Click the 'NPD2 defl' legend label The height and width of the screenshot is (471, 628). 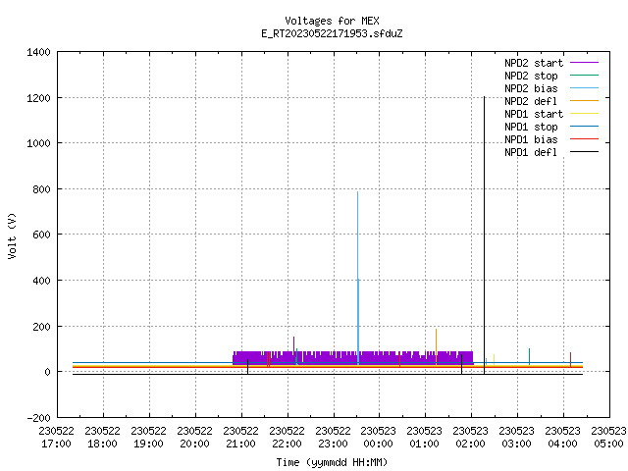(531, 101)
